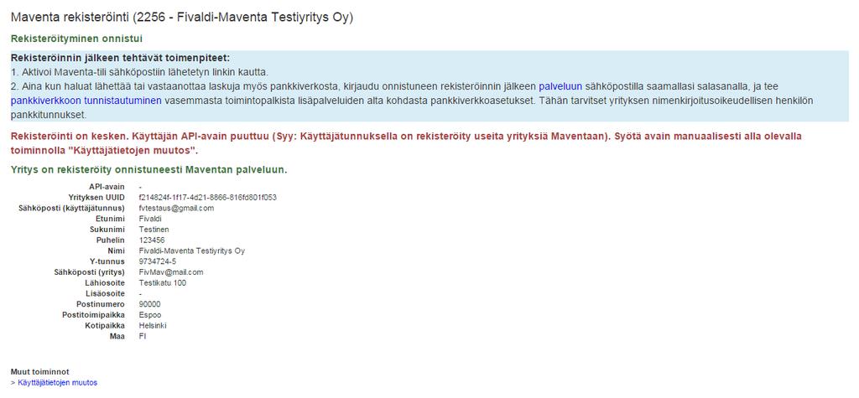Select company email FivMav@mail.com
The height and width of the screenshot is (398, 859).
coord(171,272)
